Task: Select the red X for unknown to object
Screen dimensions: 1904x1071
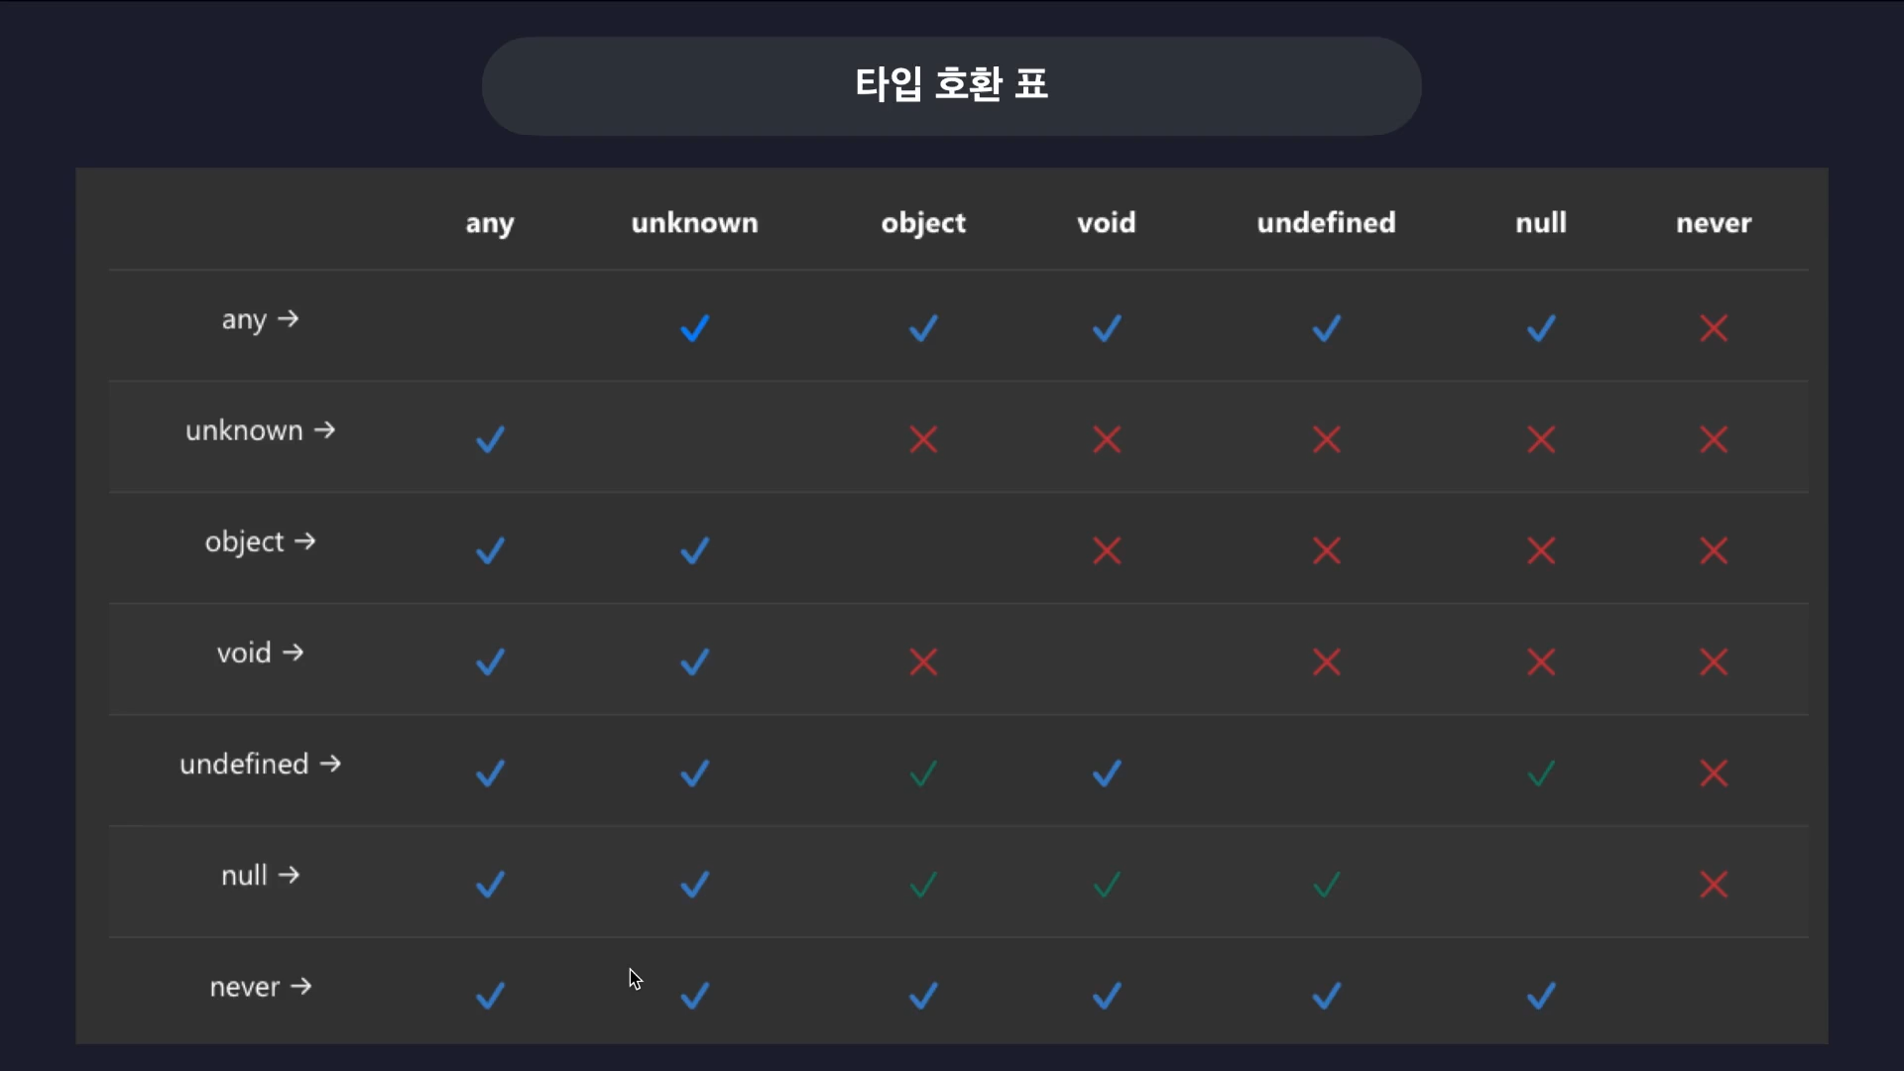Action: (x=923, y=439)
